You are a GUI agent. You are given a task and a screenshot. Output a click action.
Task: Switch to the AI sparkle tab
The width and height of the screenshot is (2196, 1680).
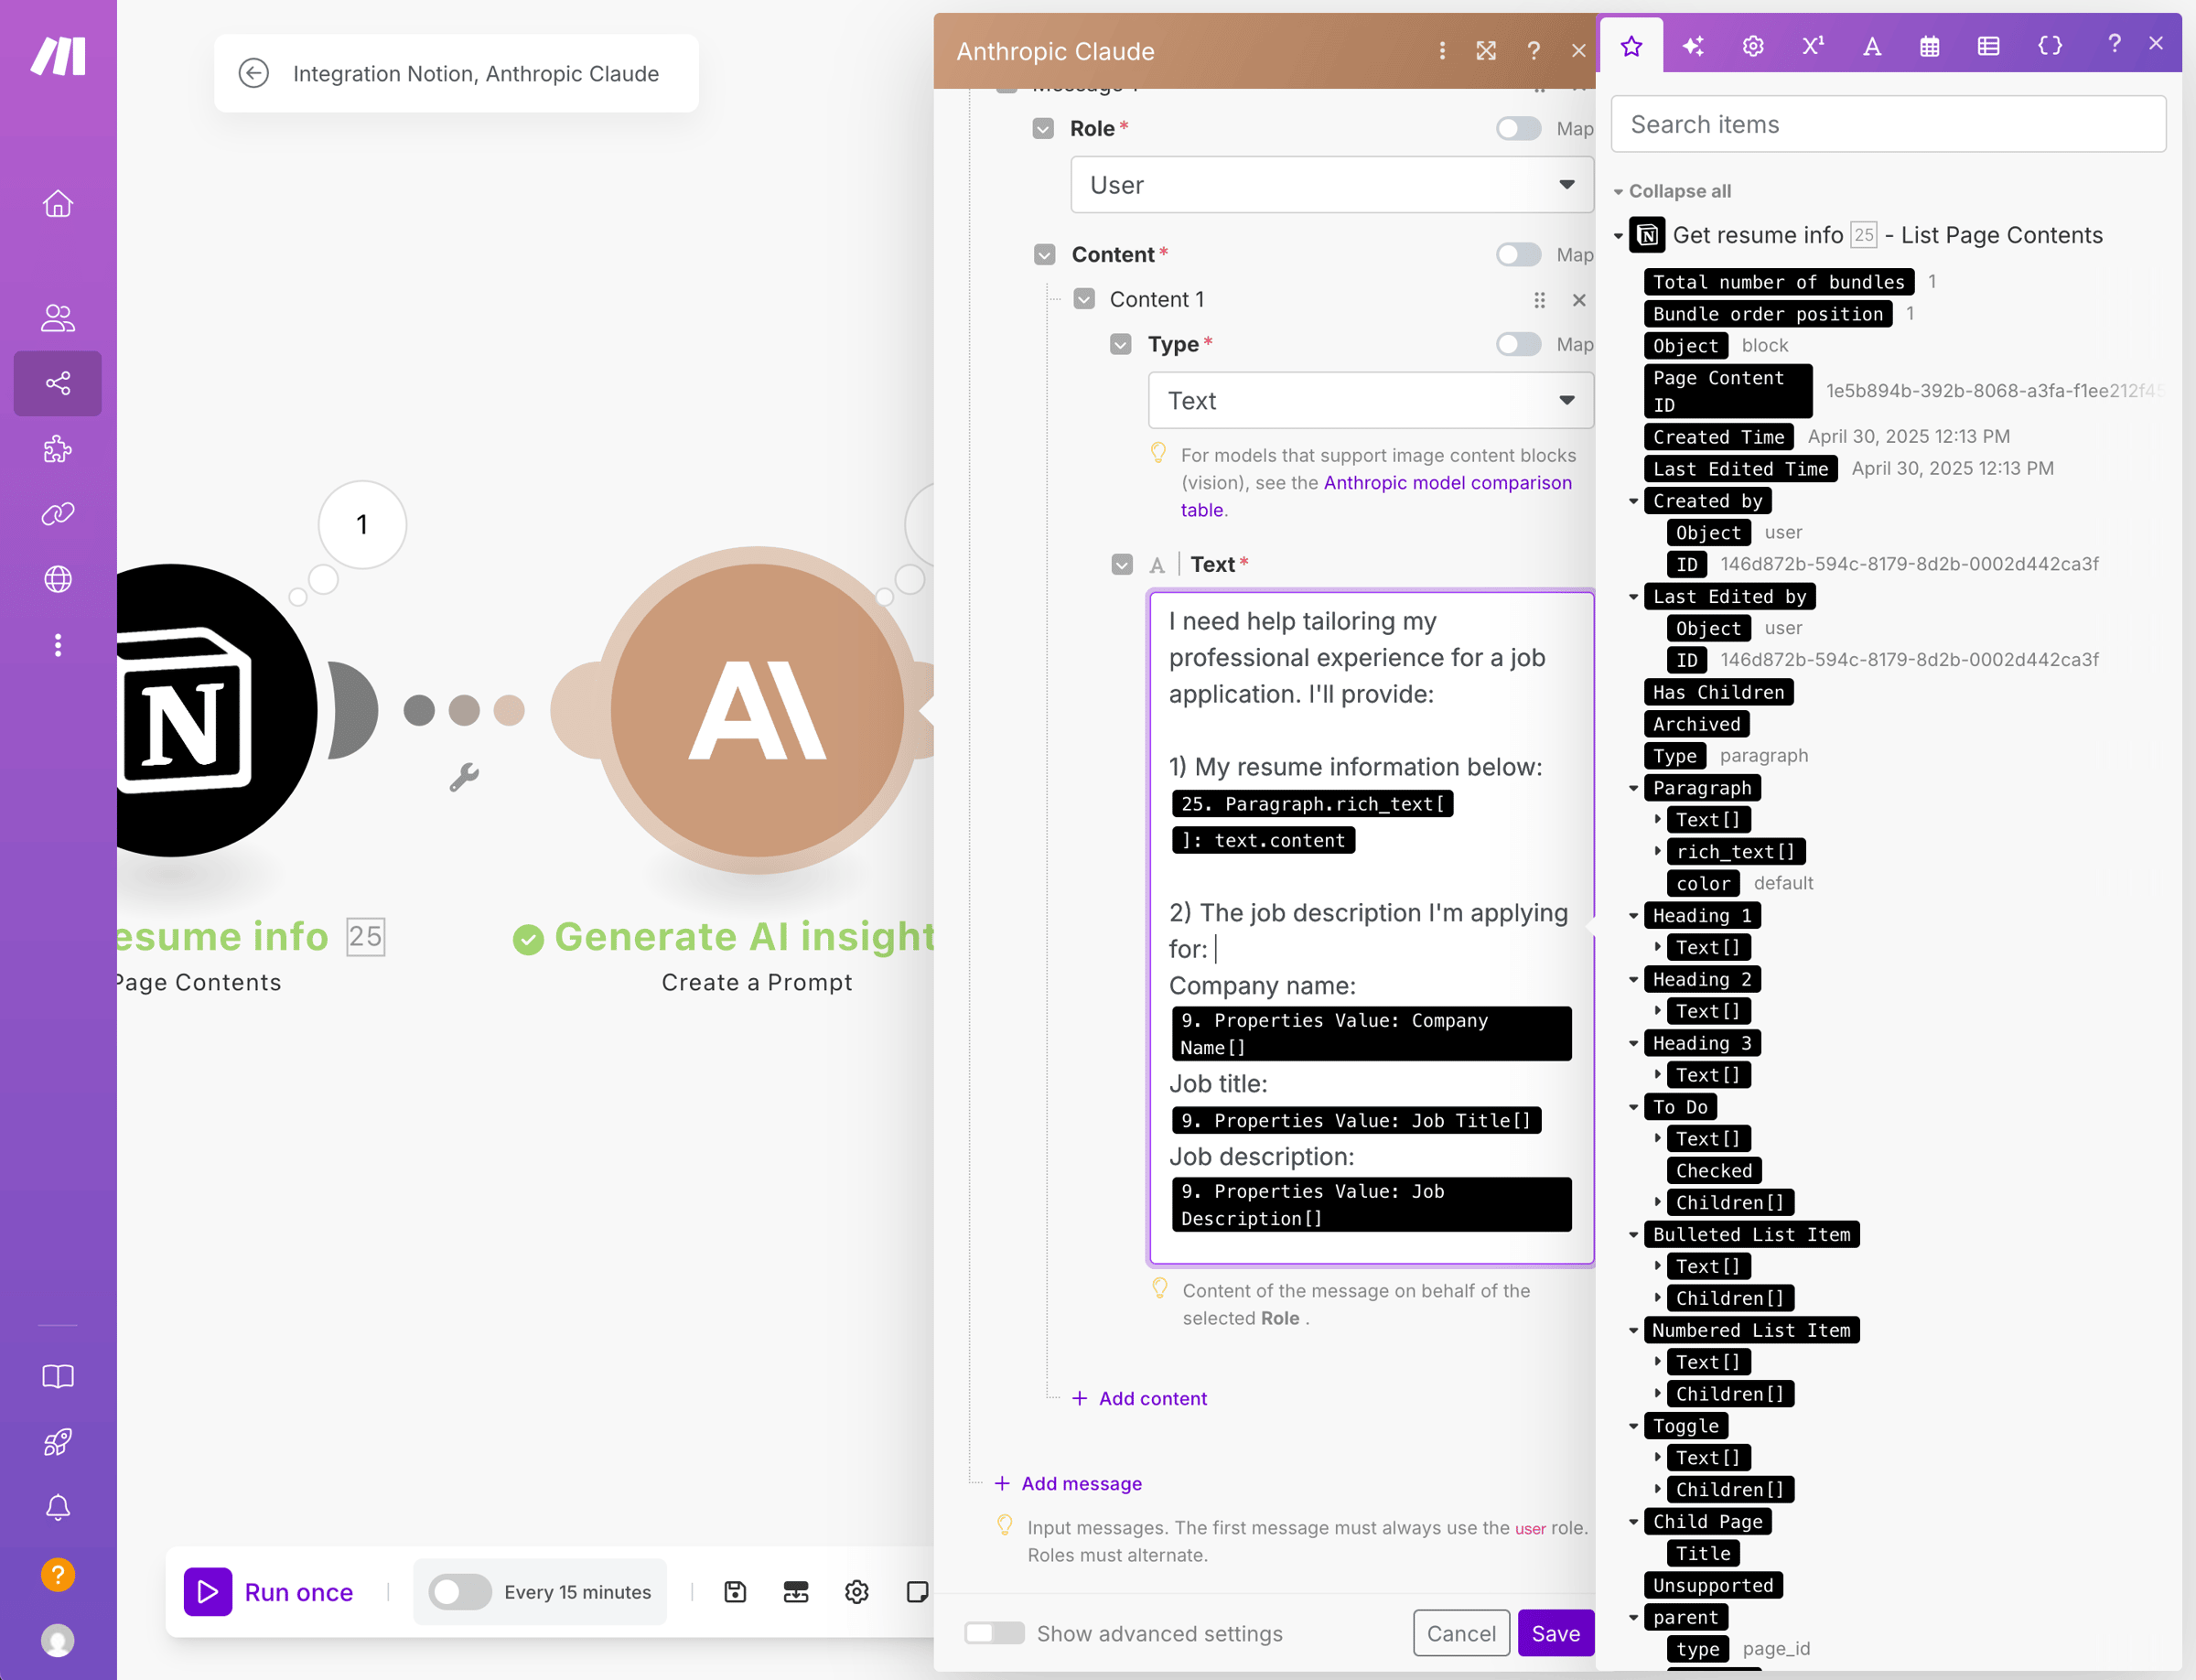pyautogui.click(x=1693, y=46)
